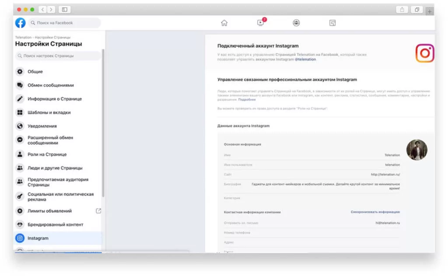This screenshot has width=448, height=276.
Task: Click the key icon beside Социальная или политическая реклама
Action: (20, 196)
